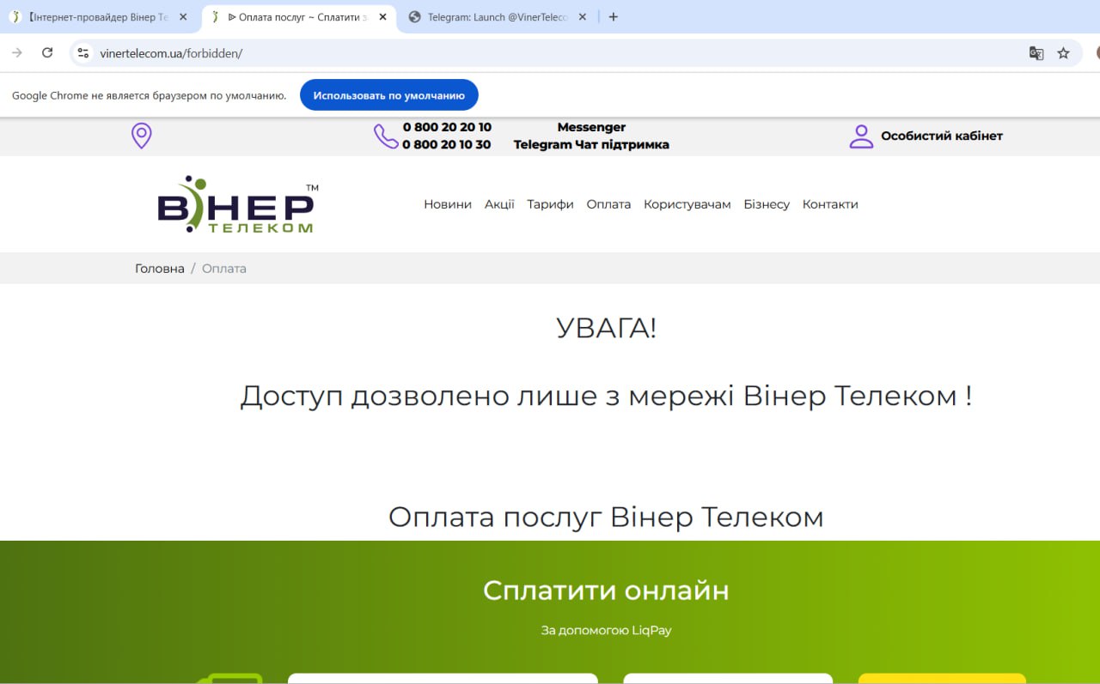View site information icon in address bar
1100x684 pixels.
[82, 53]
